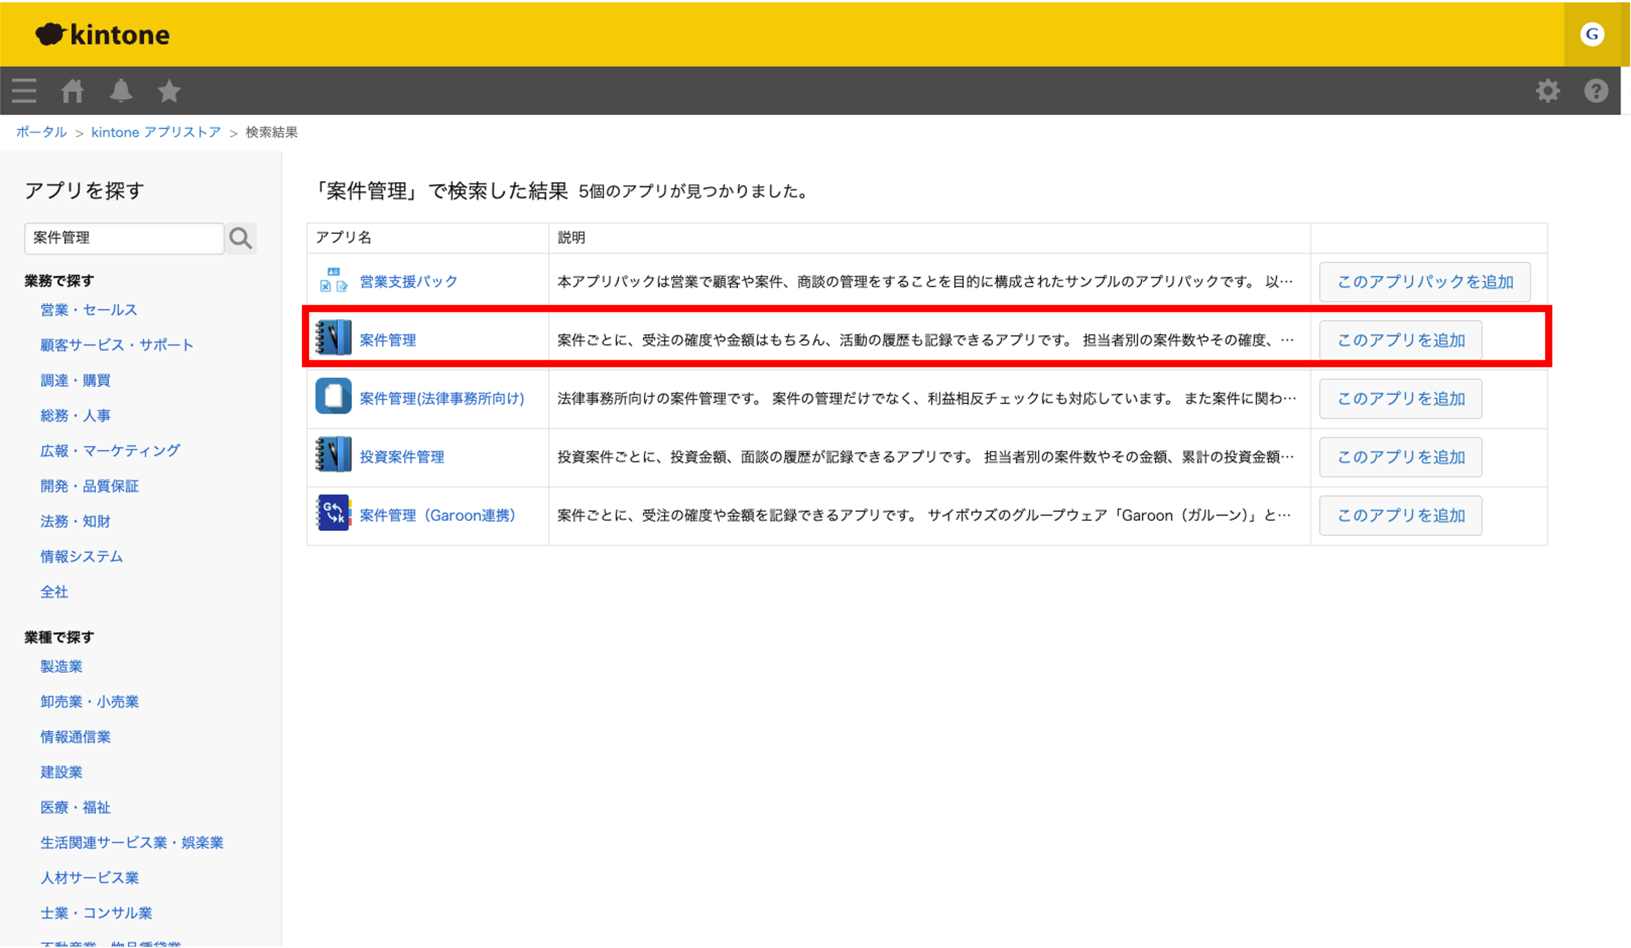This screenshot has height=948, width=1631.
Task: Click このアプリパックを追加 button
Action: pos(1425,282)
